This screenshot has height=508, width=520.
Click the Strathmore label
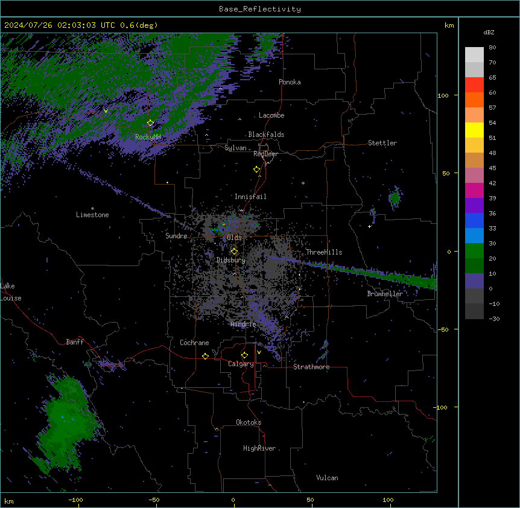point(311,367)
